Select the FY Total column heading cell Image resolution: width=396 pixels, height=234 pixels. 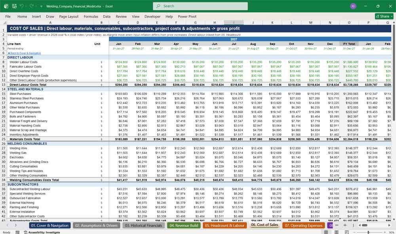[x=349, y=44]
